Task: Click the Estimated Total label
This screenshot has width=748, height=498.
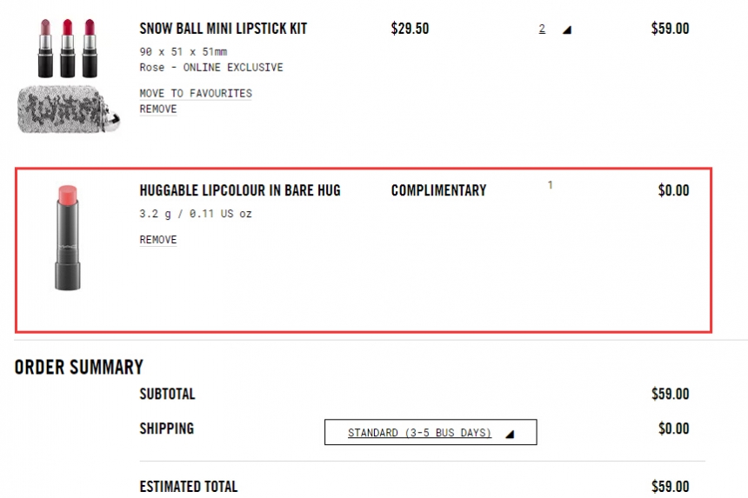Action: point(189,487)
